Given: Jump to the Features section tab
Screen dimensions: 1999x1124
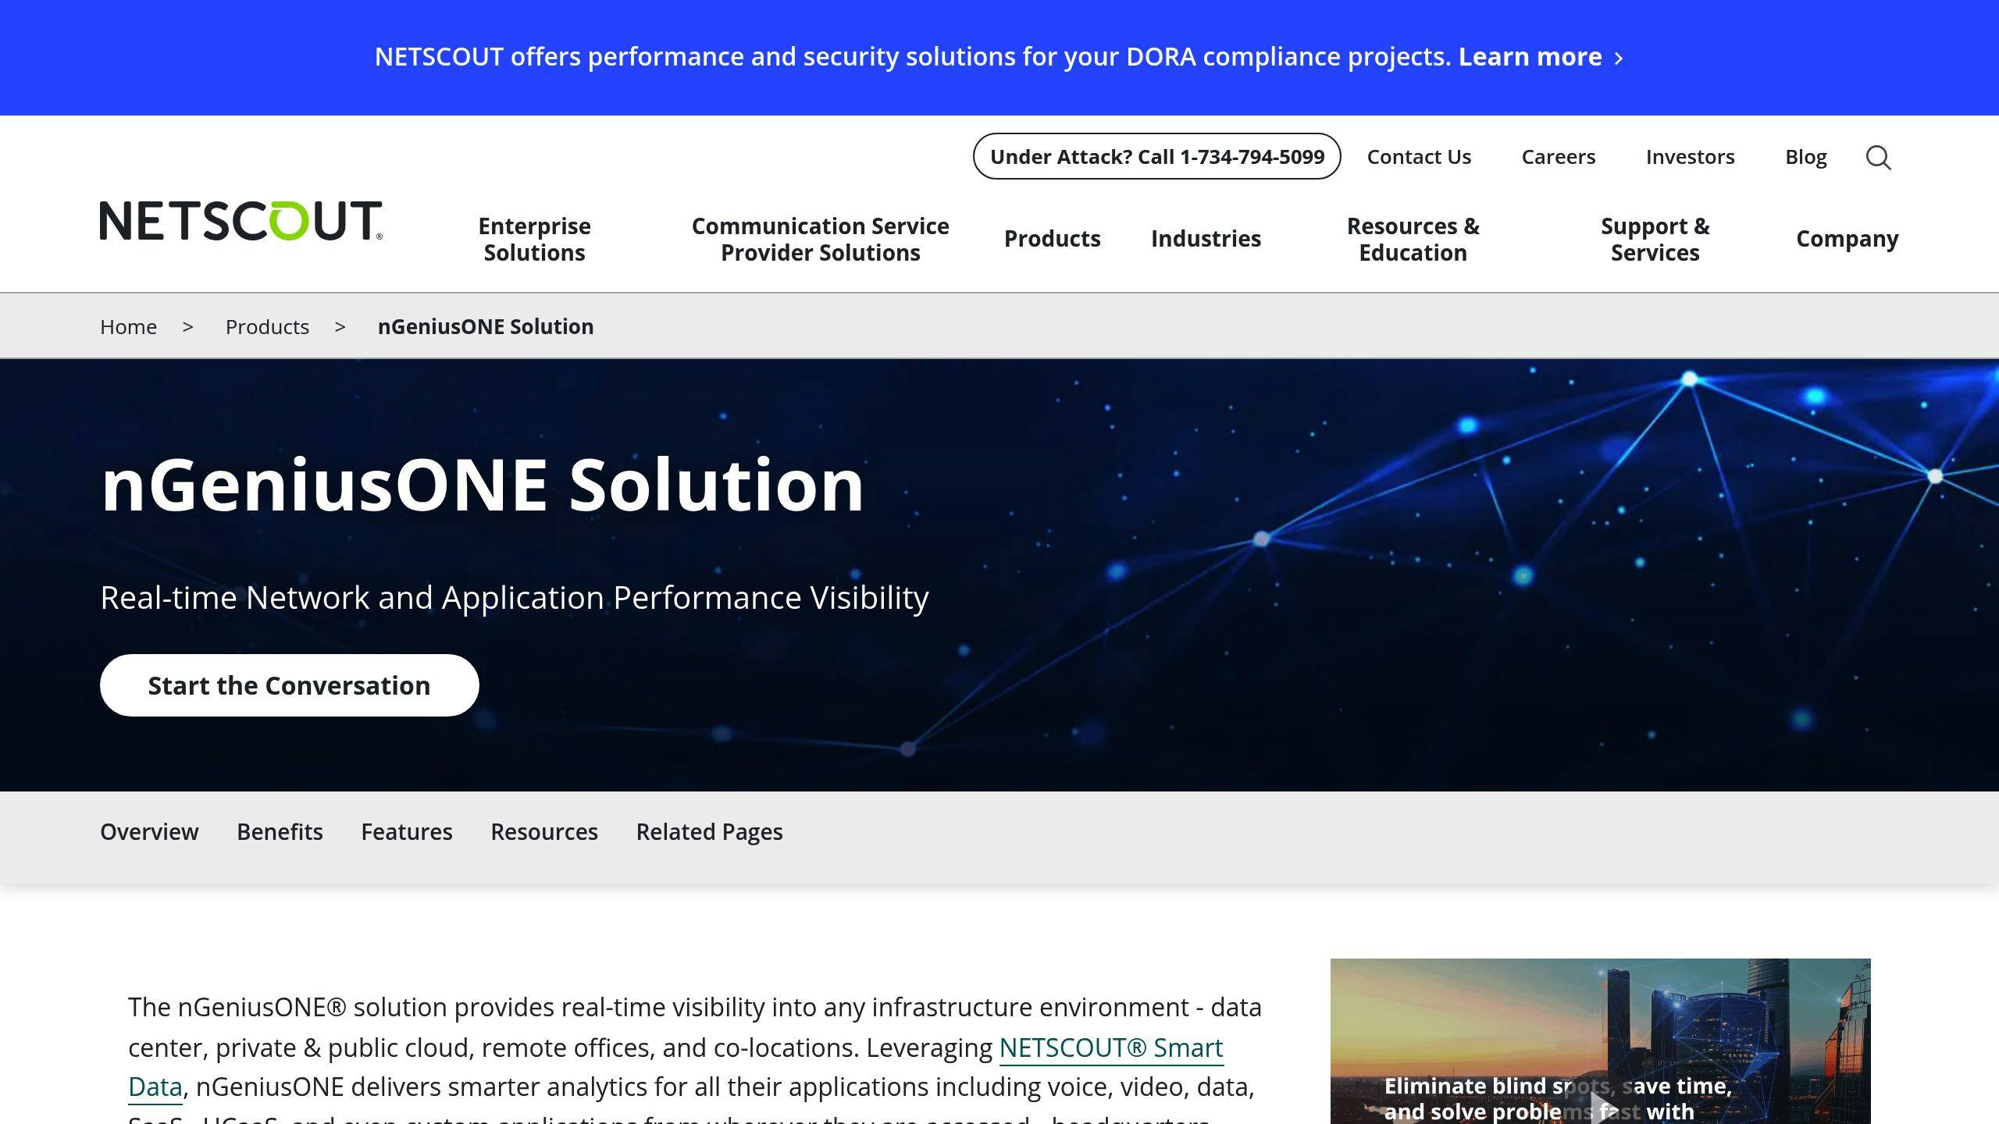Looking at the screenshot, I should click(406, 831).
